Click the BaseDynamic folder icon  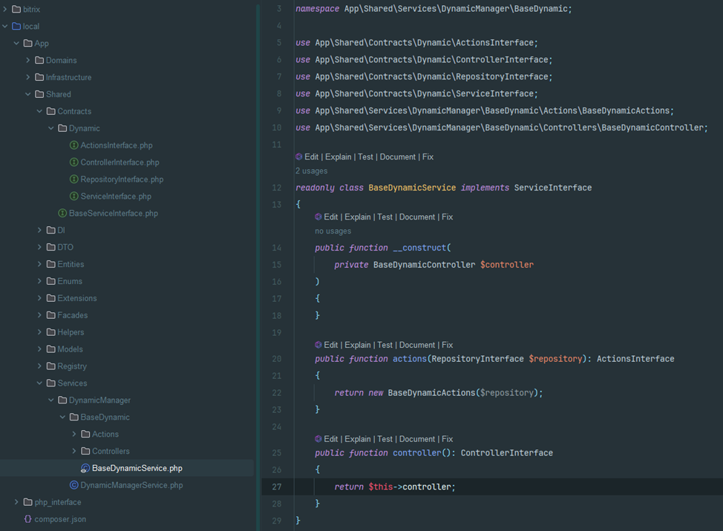tap(74, 418)
